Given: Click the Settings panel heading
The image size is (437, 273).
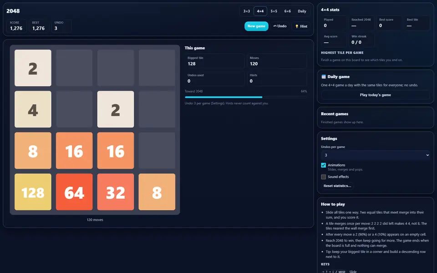Looking at the screenshot, I should click(329, 138).
